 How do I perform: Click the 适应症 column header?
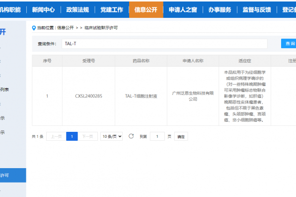(245, 61)
